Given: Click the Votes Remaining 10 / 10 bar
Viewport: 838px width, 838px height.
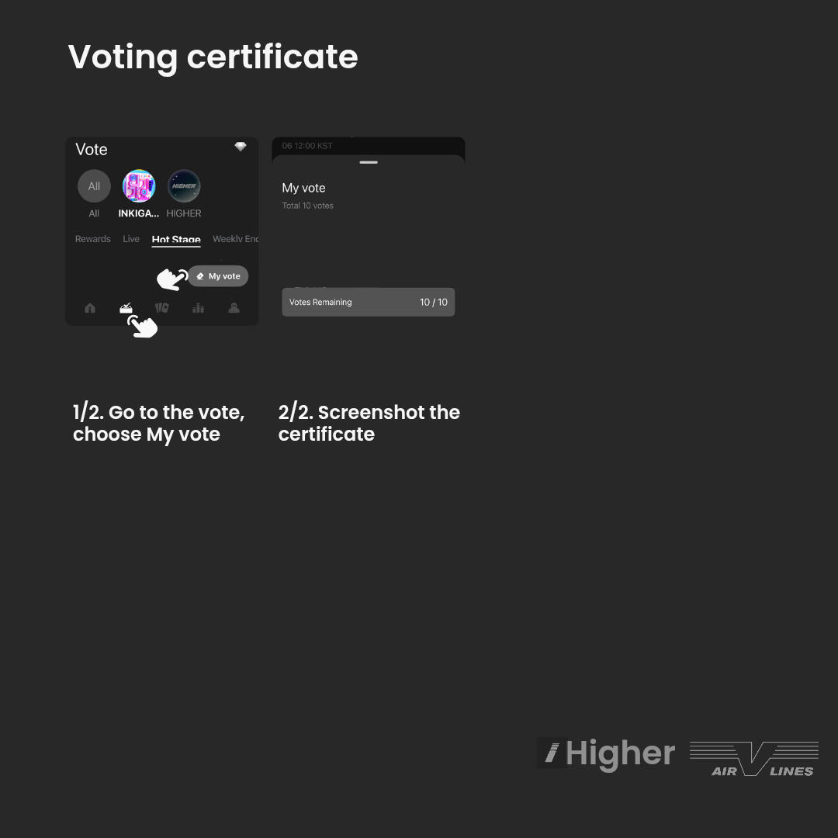Looking at the screenshot, I should click(x=369, y=303).
